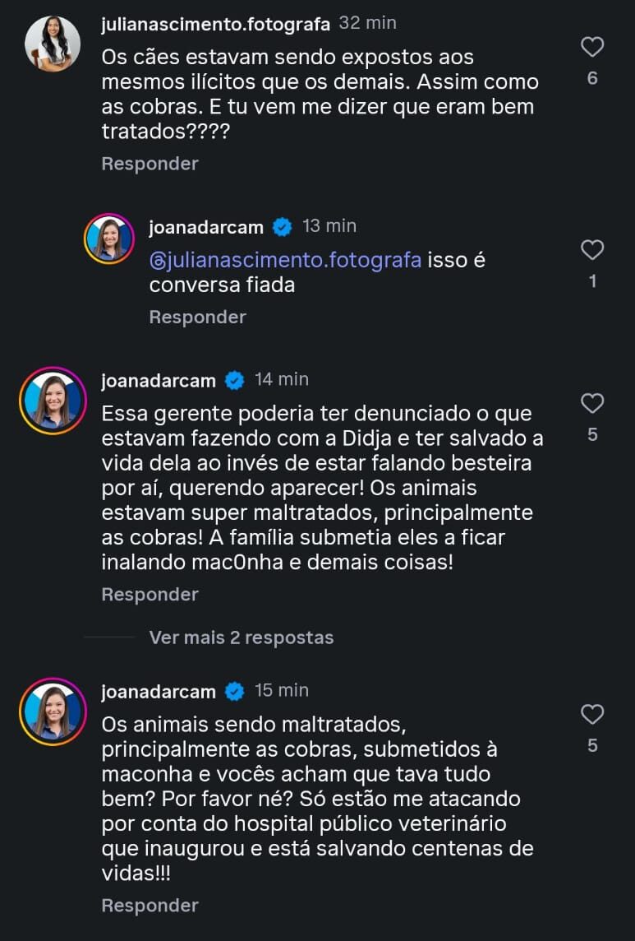Click the verified badge on the 13 min reply

(283, 227)
